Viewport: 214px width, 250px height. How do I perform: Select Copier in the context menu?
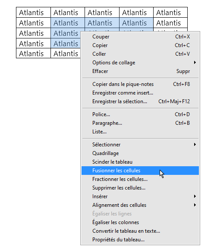[140, 45]
